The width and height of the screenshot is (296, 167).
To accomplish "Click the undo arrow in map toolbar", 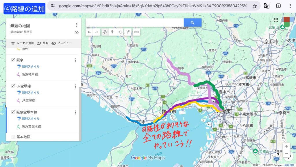I will [x=89, y=32].
